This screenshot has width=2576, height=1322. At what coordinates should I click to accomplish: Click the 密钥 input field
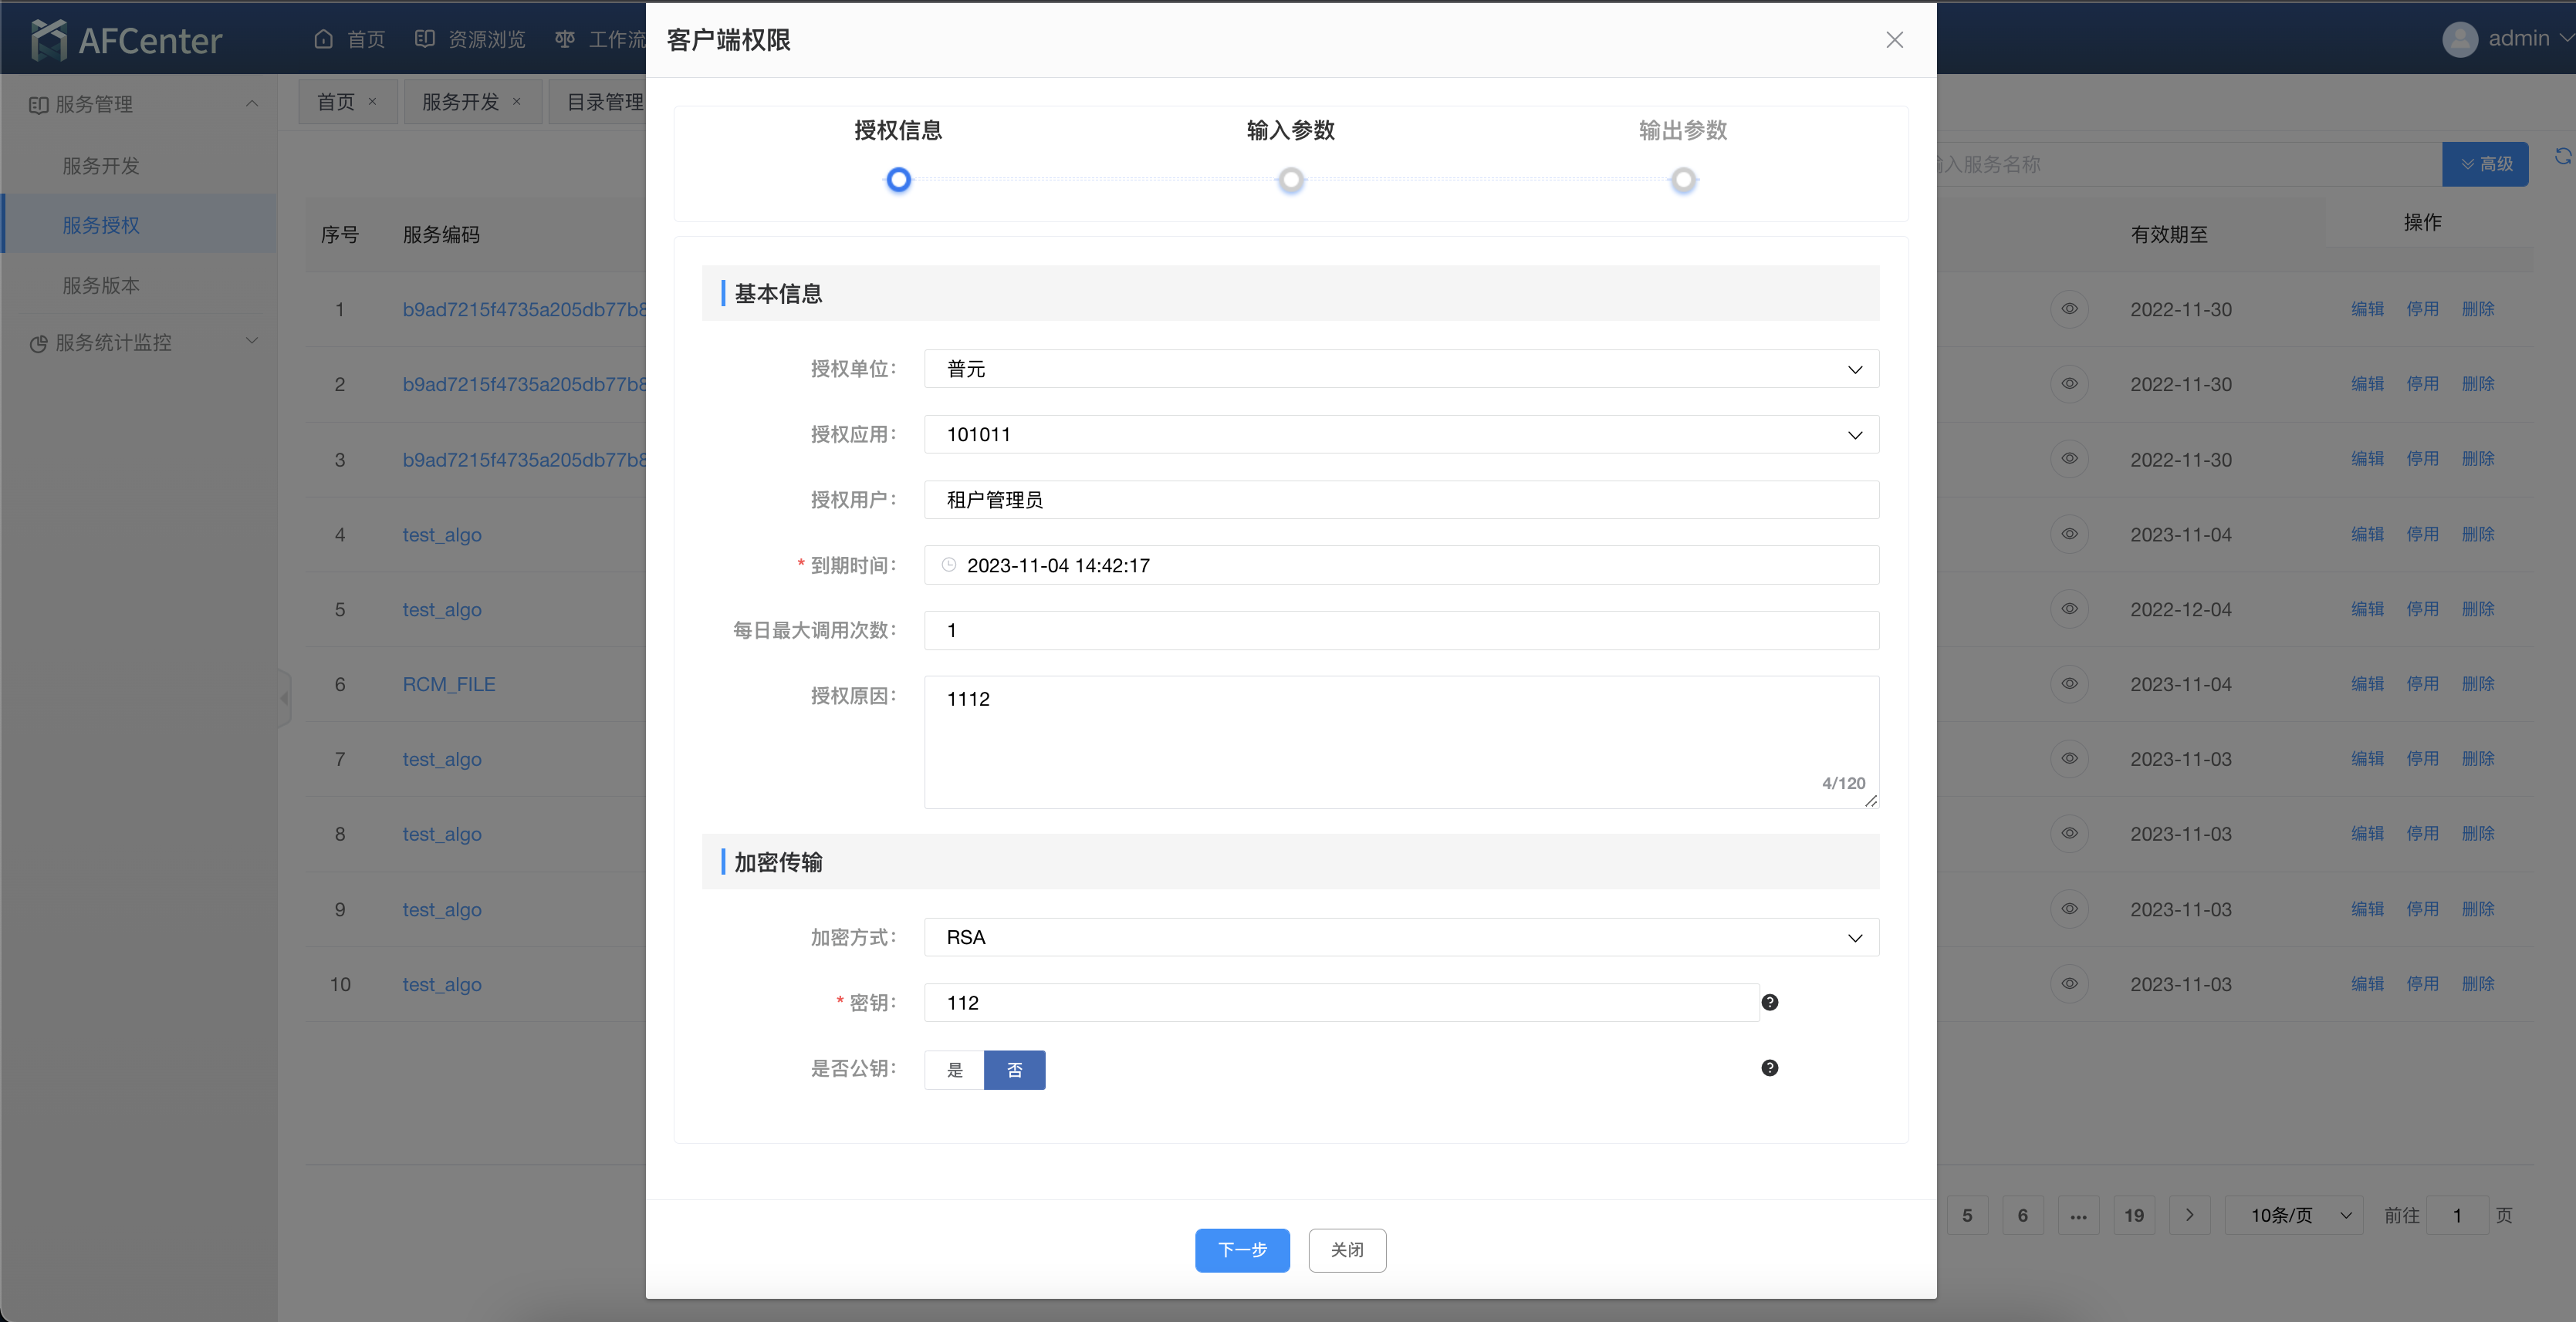point(1341,1003)
